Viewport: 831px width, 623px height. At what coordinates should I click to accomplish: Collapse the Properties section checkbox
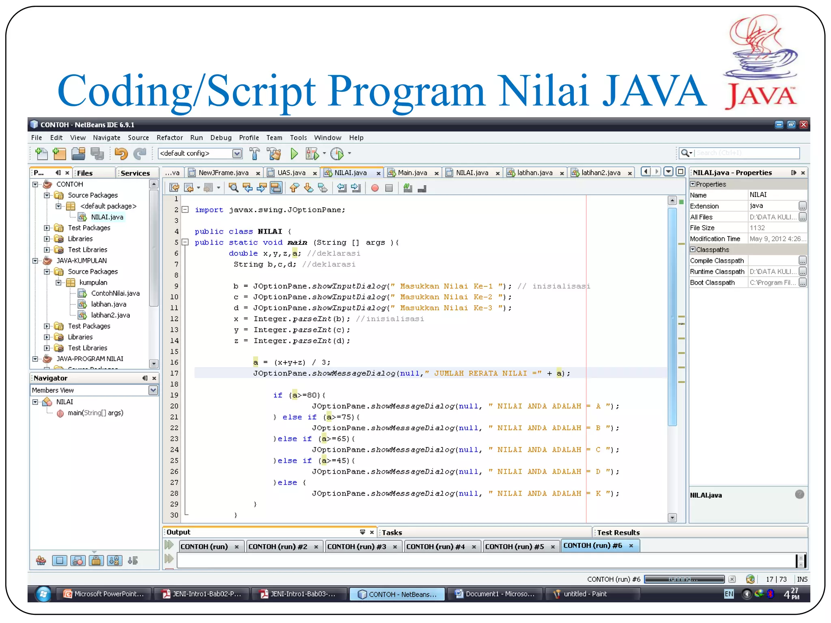click(x=693, y=184)
